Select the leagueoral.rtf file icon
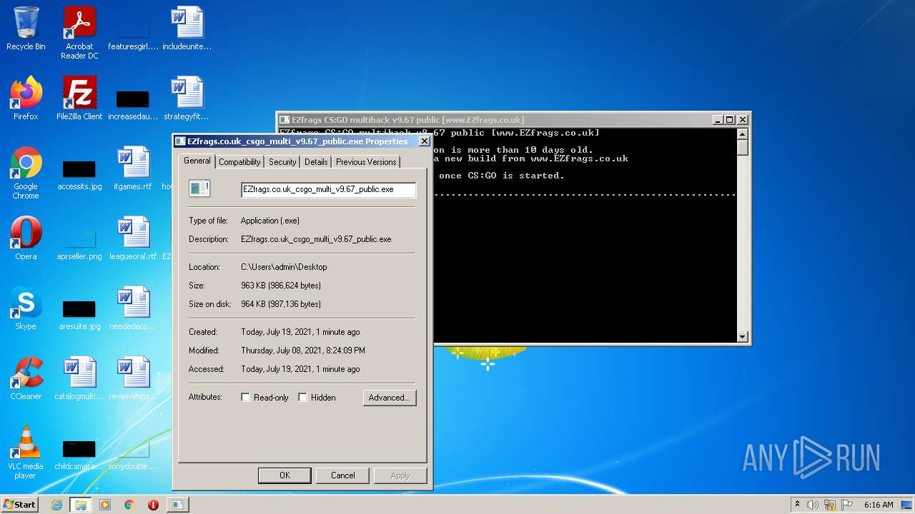This screenshot has width=915, height=514. (x=133, y=238)
